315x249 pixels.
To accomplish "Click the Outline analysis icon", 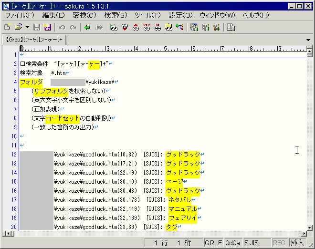I will pyautogui.click(x=179, y=27).
